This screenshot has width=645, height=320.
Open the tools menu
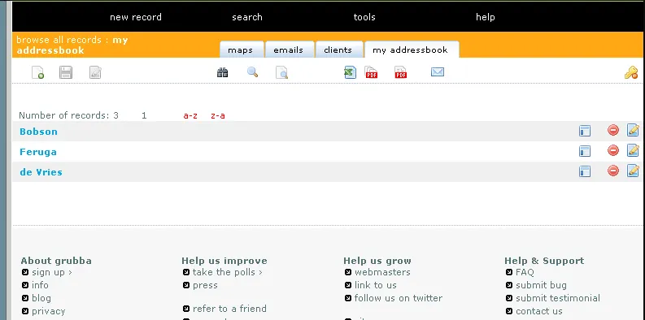364,17
